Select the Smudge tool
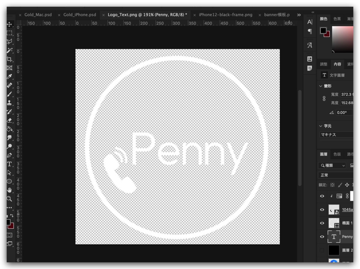Screen dimensions: 360x269 coord(9,138)
